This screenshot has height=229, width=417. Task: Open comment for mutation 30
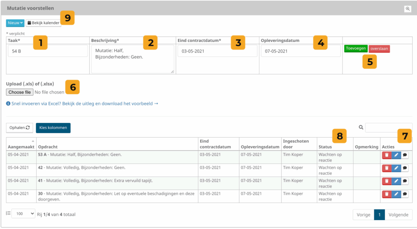click(x=405, y=194)
